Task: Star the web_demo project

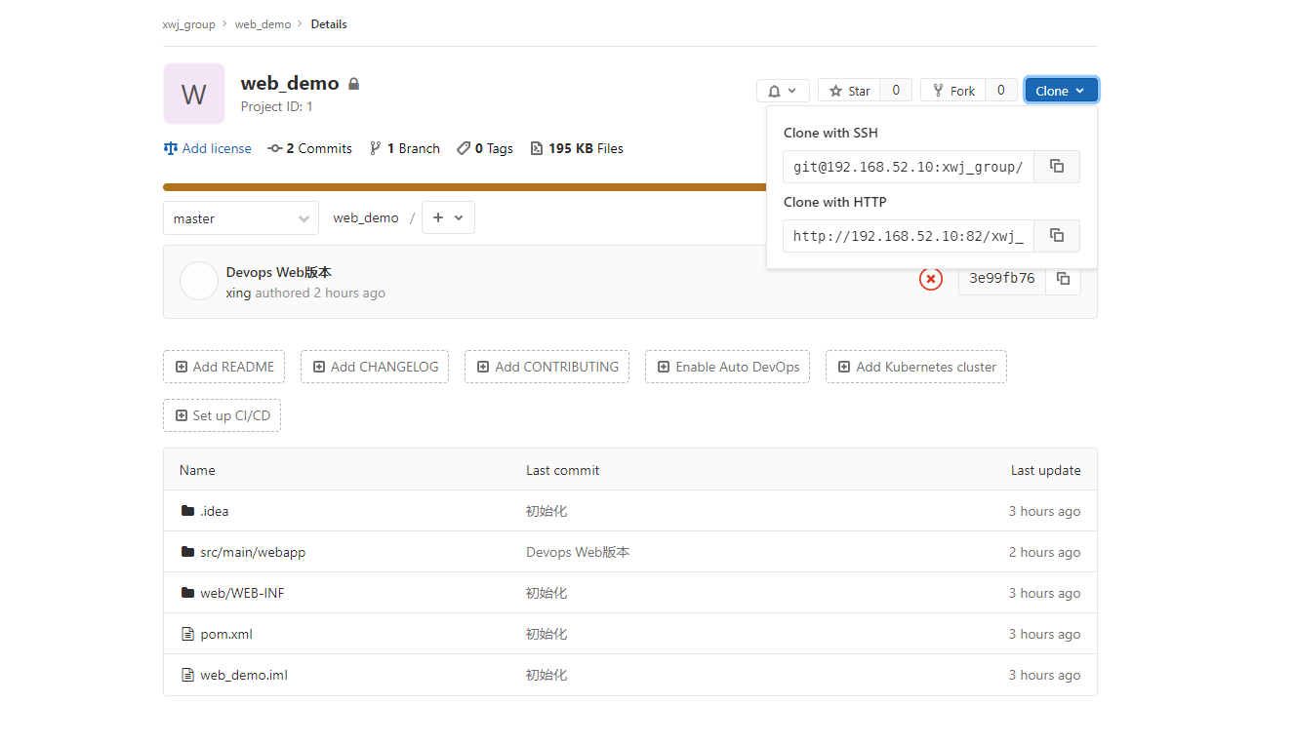Action: click(x=849, y=91)
